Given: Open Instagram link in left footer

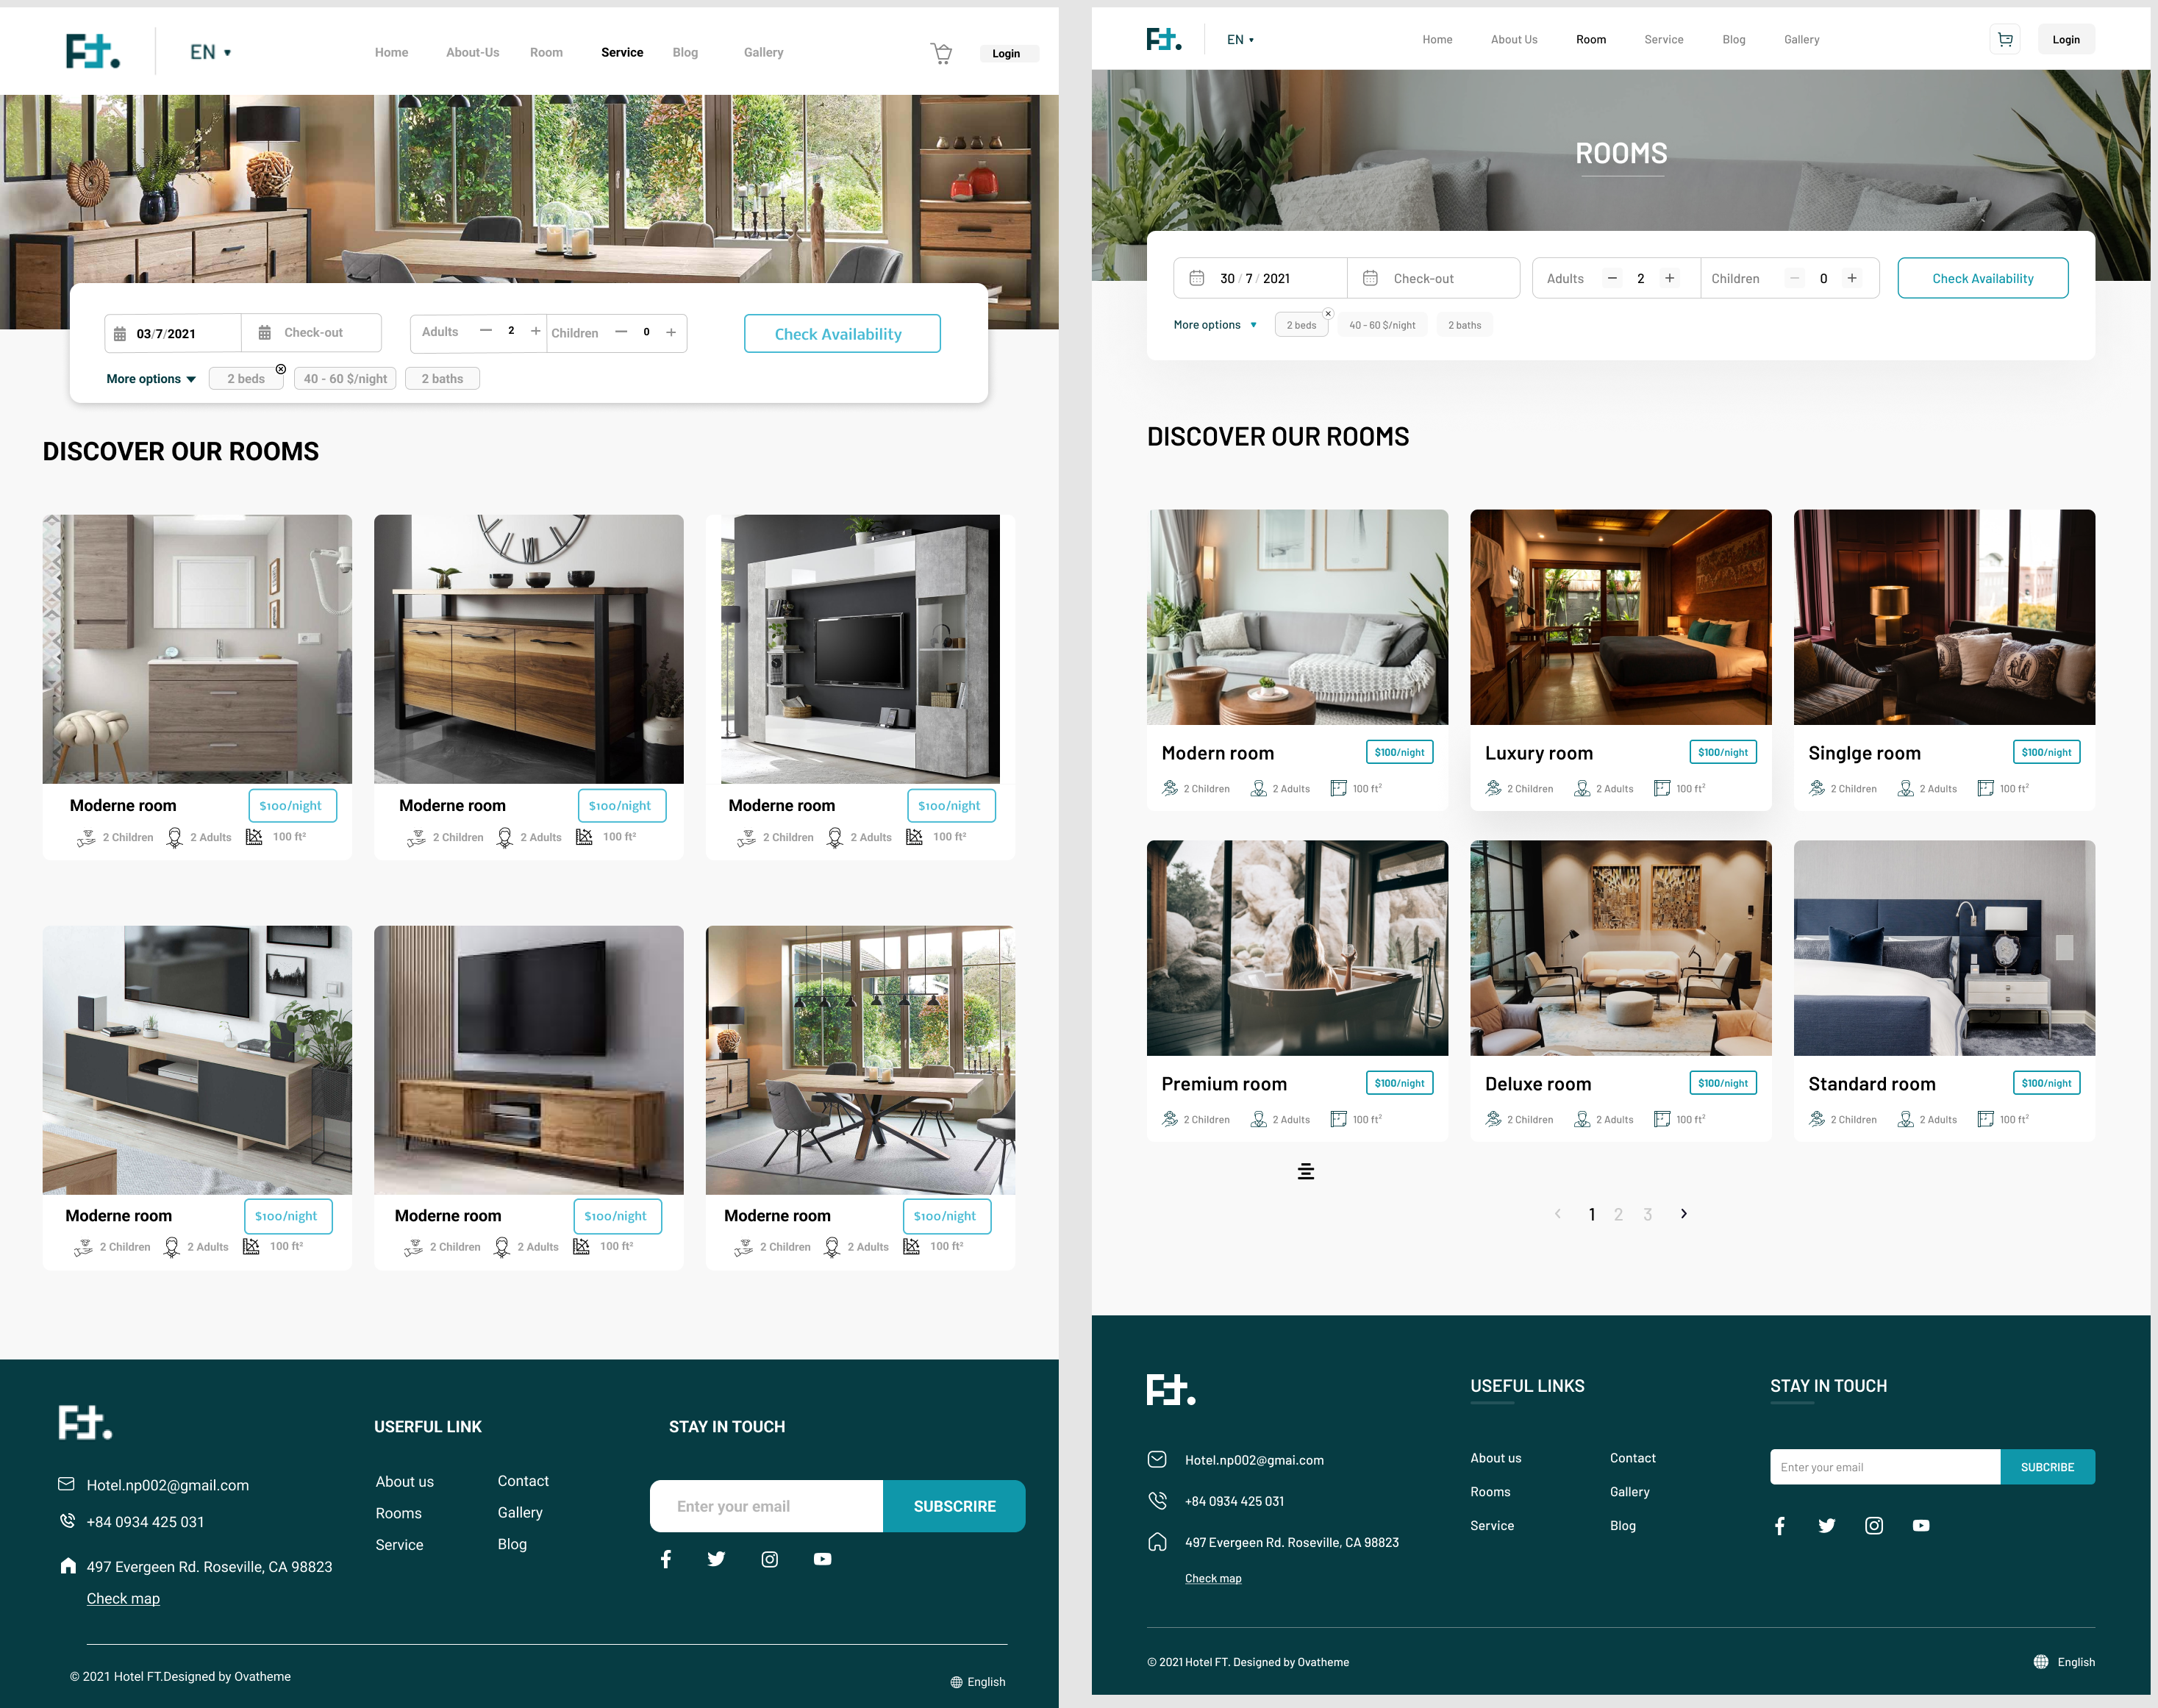Looking at the screenshot, I should [769, 1559].
